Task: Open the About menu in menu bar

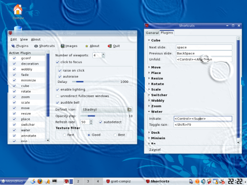Action: 36,39
